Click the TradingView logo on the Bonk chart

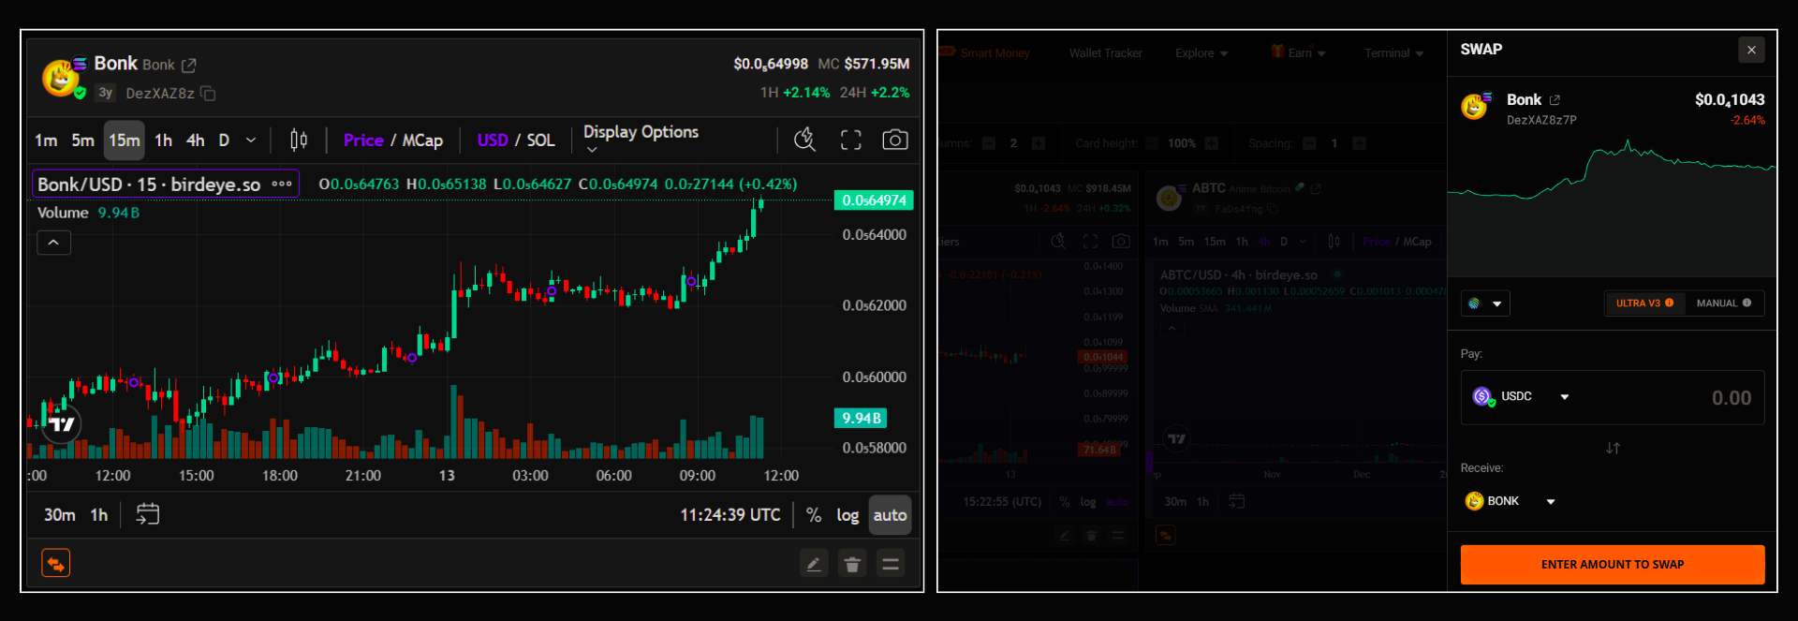pos(62,424)
